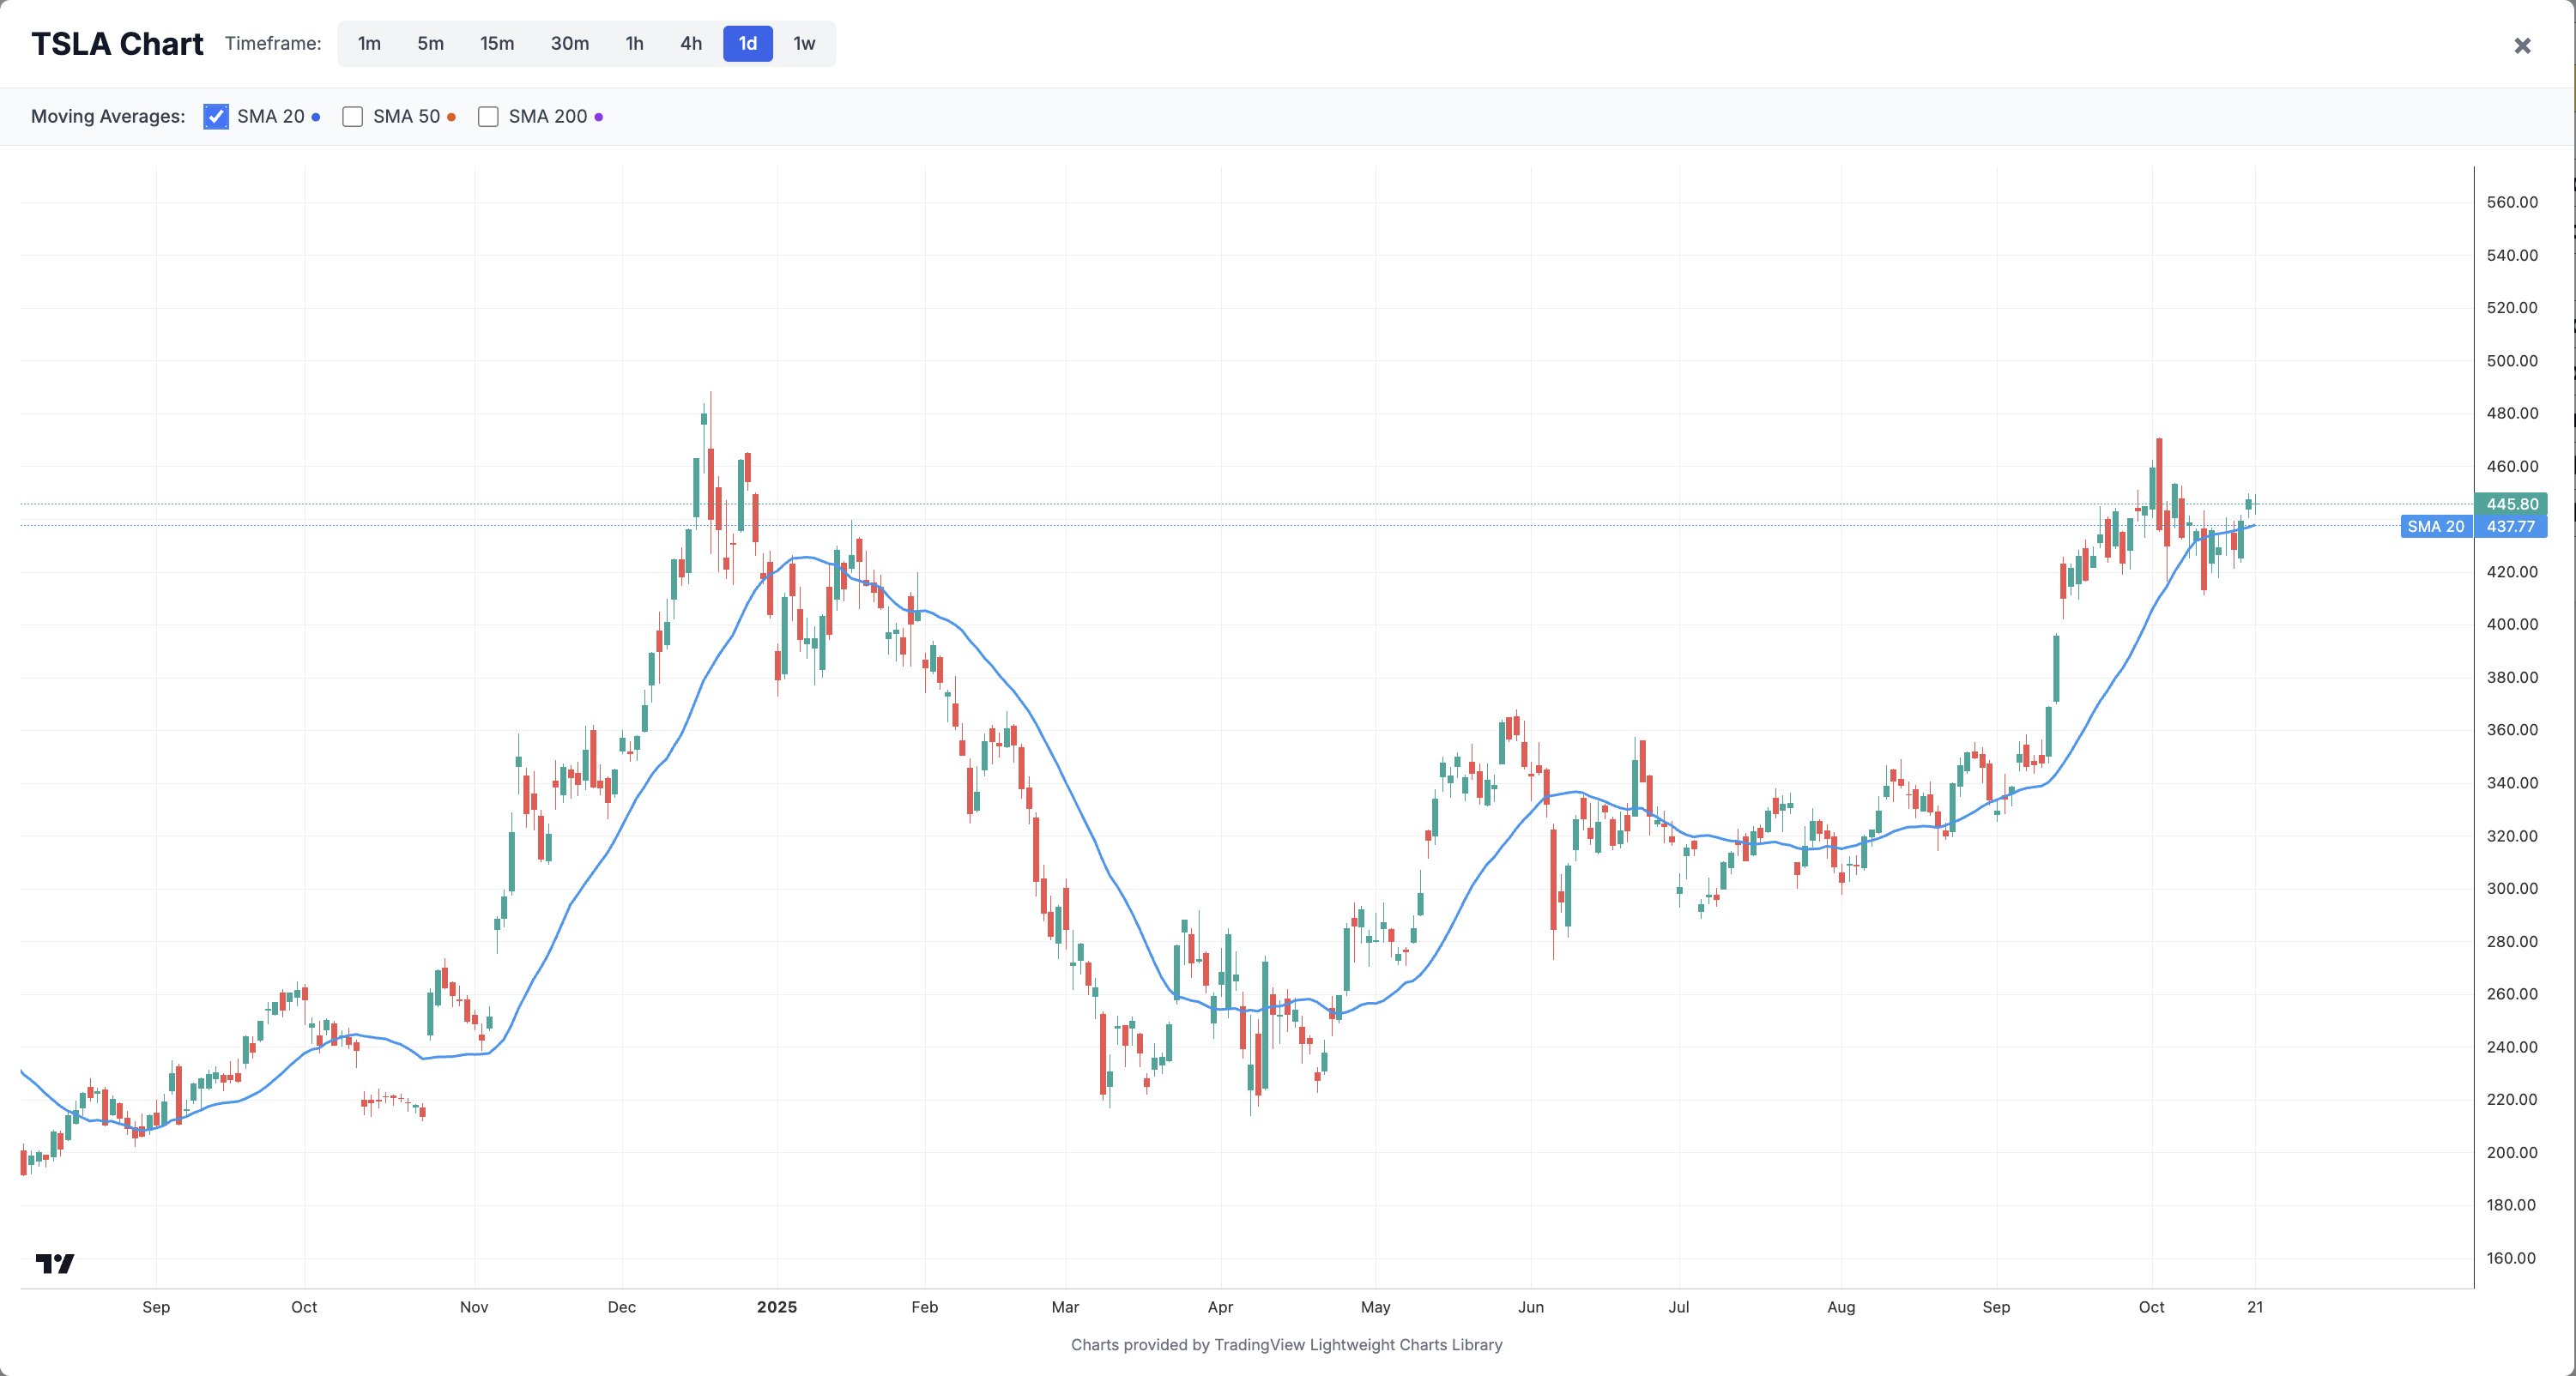Click the orange SMA 50 color dot
The height and width of the screenshot is (1376, 2576).
[x=452, y=117]
